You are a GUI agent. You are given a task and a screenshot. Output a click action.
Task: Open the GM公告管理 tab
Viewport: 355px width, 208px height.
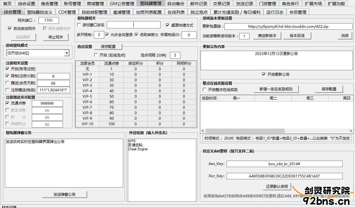pyautogui.click(x=122, y=4)
